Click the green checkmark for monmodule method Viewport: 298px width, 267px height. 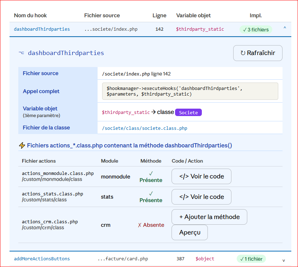coord(151,174)
